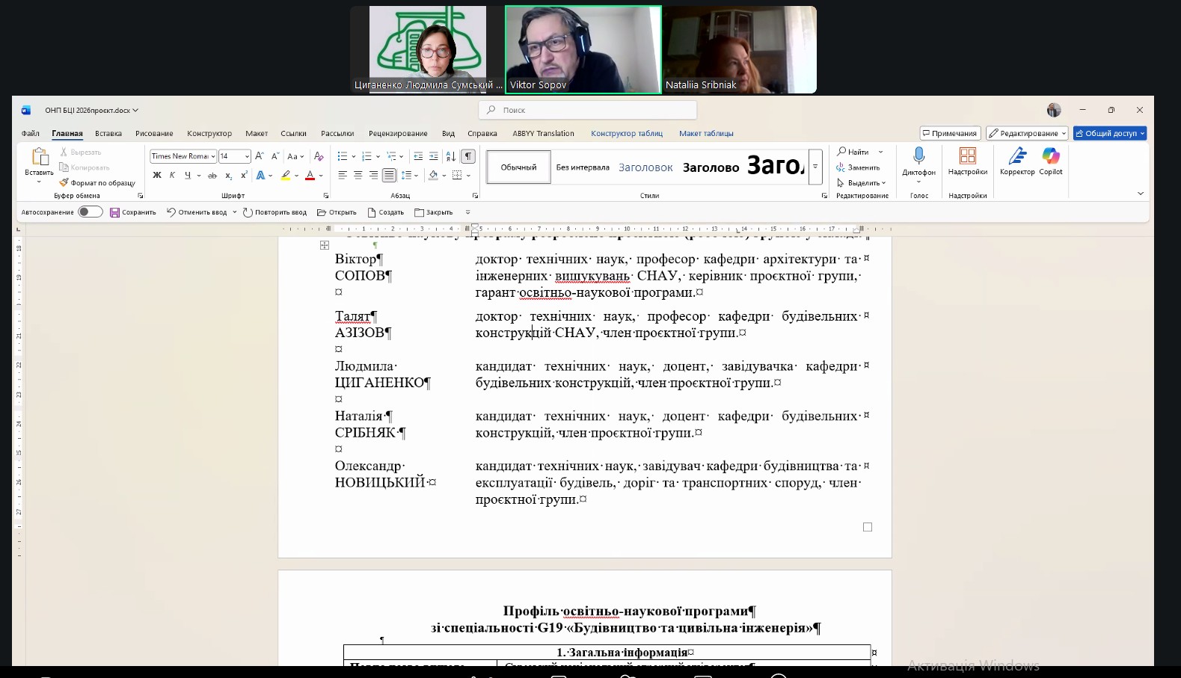Toggle paragraph marks (¶) display
Image resolution: width=1181 pixels, height=678 pixels.
(467, 156)
